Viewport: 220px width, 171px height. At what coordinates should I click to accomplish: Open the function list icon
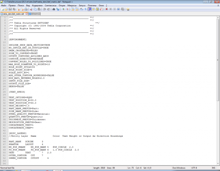(101, 9)
